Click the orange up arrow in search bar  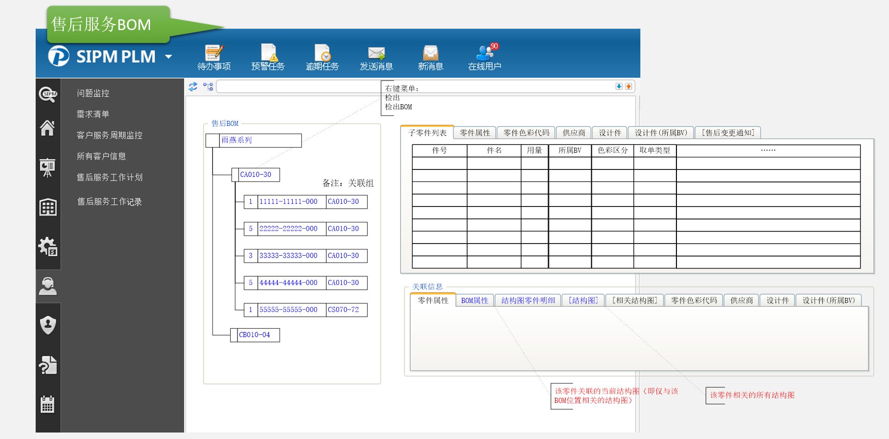coord(628,87)
